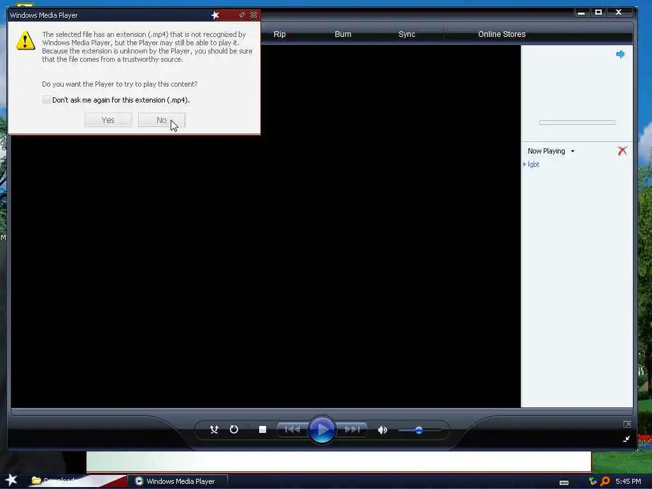This screenshot has height=489, width=652.
Task: Click the seek bar under the video
Action: click(322, 412)
